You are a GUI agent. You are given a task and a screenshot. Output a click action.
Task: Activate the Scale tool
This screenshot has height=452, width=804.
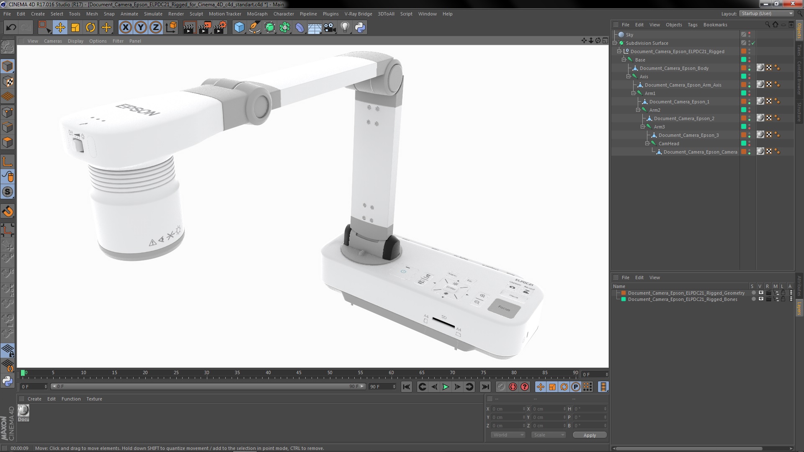tap(75, 28)
